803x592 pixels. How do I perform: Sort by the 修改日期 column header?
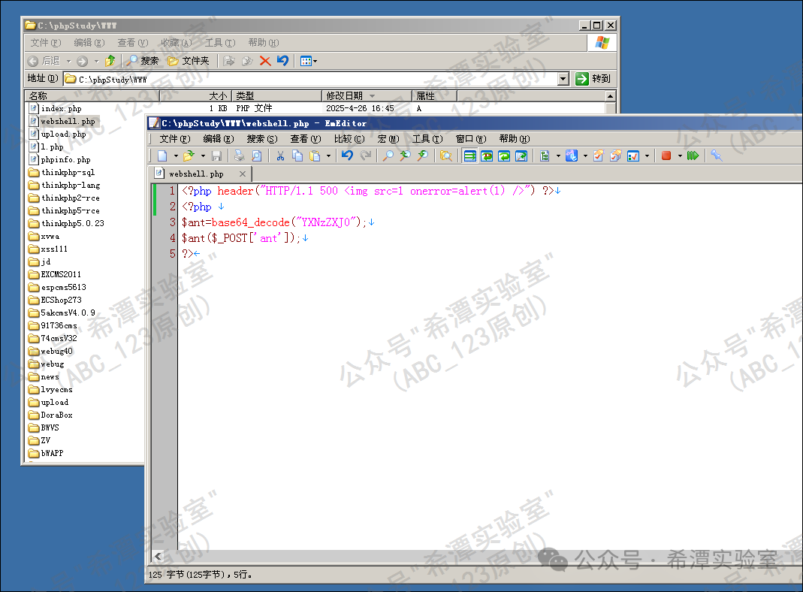(367, 95)
